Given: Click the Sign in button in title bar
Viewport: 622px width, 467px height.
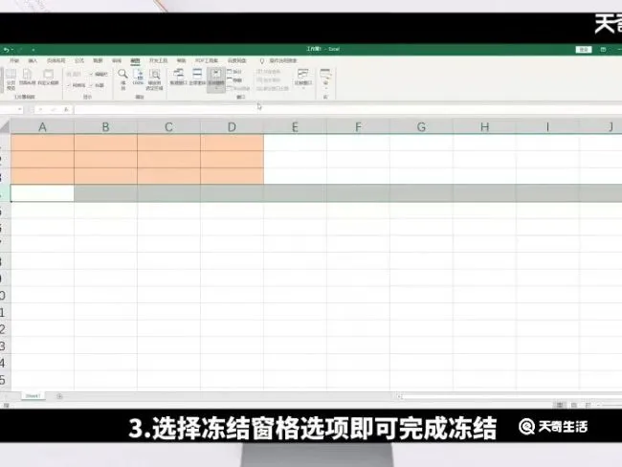Looking at the screenshot, I should [x=584, y=50].
